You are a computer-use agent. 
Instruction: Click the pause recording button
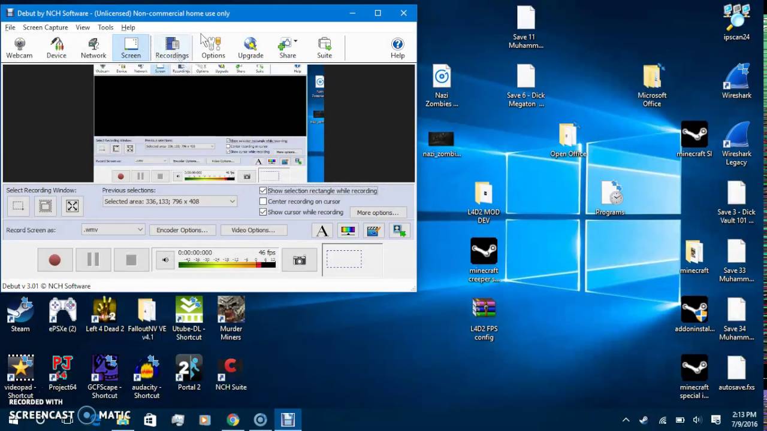93,260
